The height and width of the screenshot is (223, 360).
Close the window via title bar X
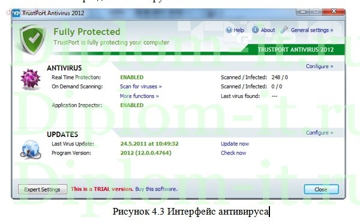pyautogui.click(x=334, y=11)
